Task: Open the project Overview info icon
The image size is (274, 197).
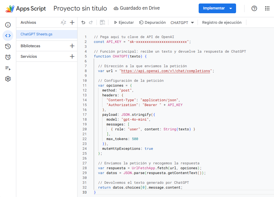Action: (8, 25)
